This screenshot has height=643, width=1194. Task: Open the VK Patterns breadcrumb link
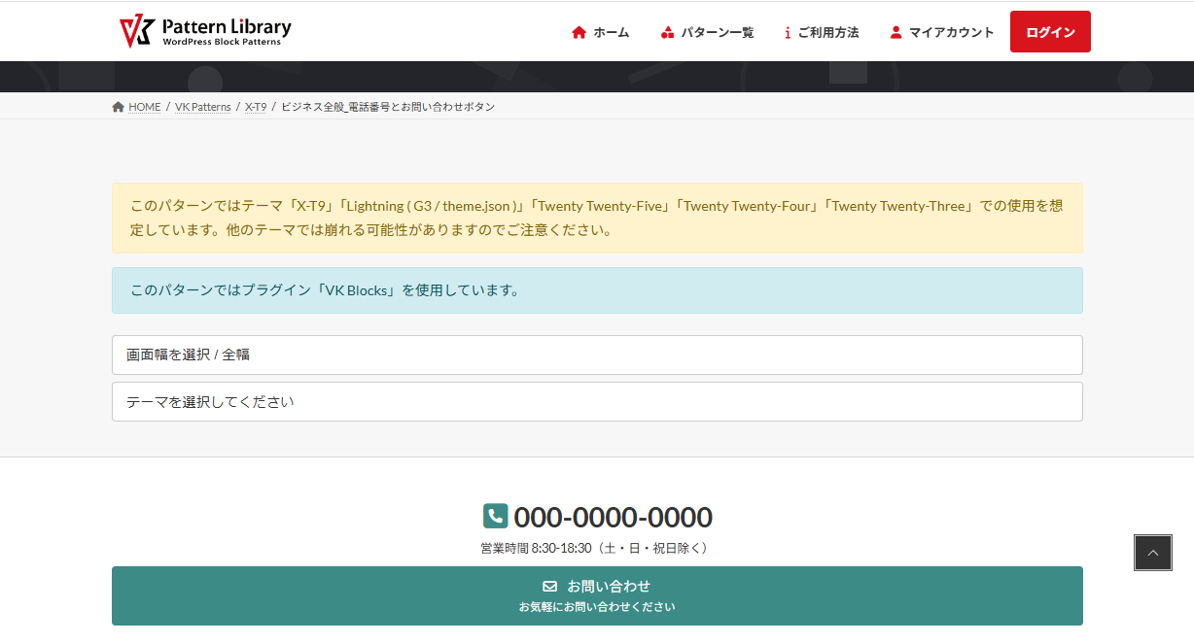coord(202,107)
